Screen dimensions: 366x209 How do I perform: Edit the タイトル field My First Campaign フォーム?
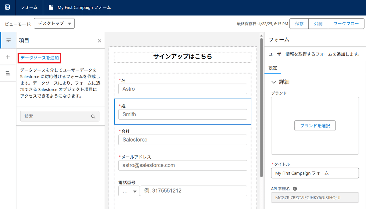(x=315, y=173)
